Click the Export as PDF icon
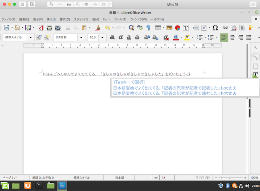Viewport: 260px width, 191px height. click(41, 28)
